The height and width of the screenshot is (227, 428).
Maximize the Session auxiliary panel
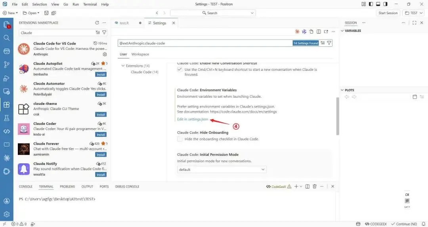pyautogui.click(x=415, y=23)
